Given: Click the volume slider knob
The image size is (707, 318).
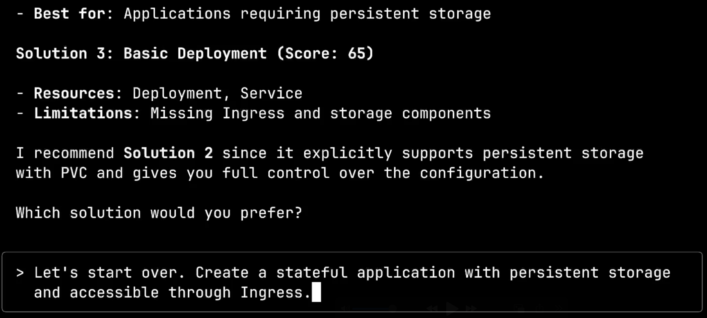Looking at the screenshot, I should (x=393, y=309).
